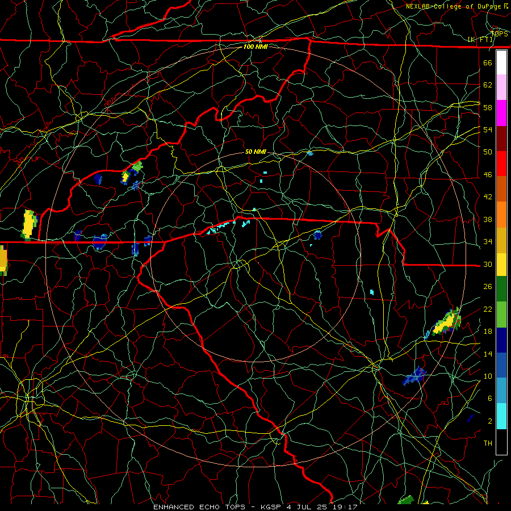This screenshot has height=511, width=511.
Task: Click the '38' scale label
Action: coord(488,219)
